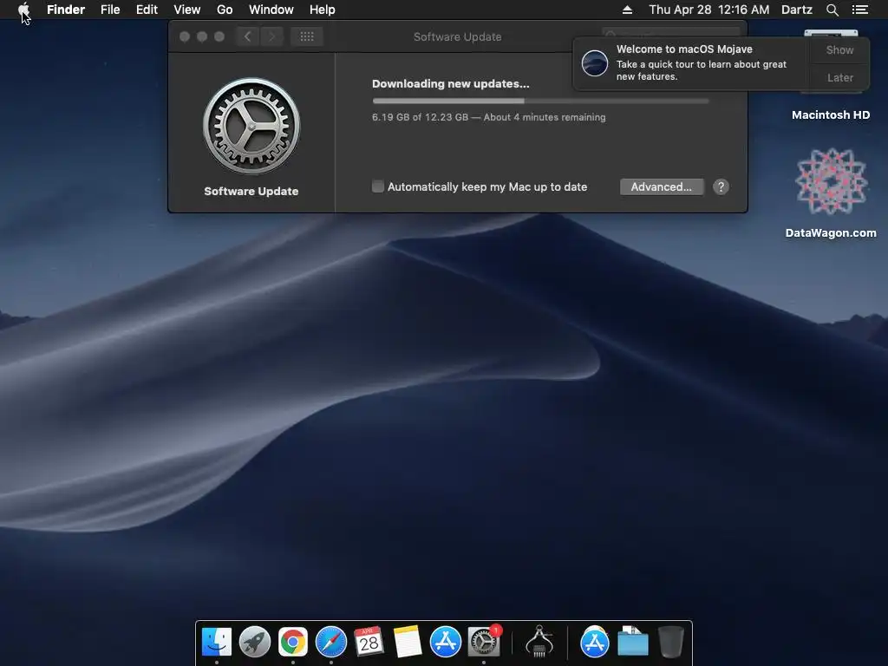Enable Automatically keep my Mac up to date

(378, 186)
